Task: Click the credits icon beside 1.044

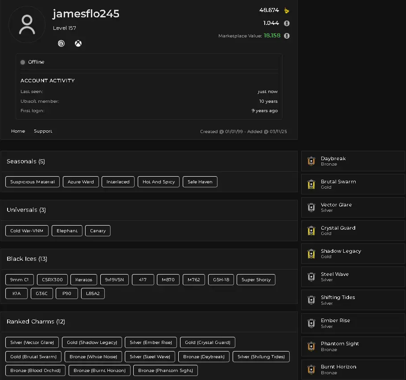Action: point(287,23)
